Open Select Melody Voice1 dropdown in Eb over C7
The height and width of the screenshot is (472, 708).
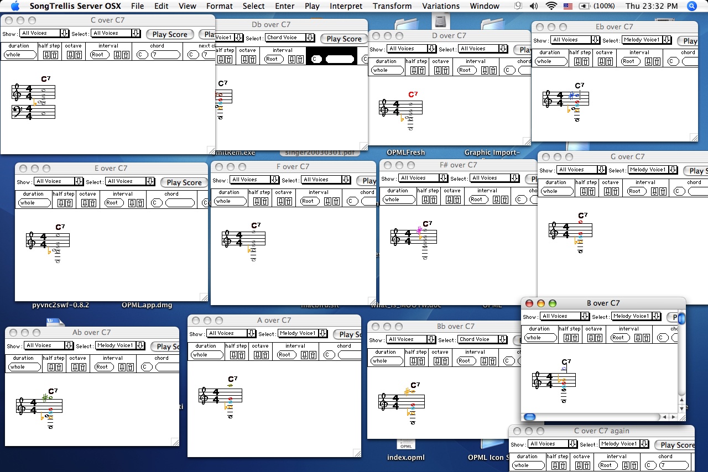click(647, 40)
